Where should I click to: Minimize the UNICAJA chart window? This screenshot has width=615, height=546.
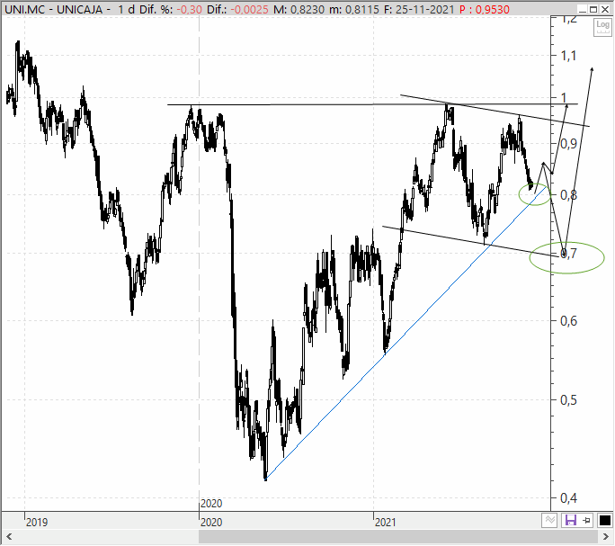pos(583,9)
